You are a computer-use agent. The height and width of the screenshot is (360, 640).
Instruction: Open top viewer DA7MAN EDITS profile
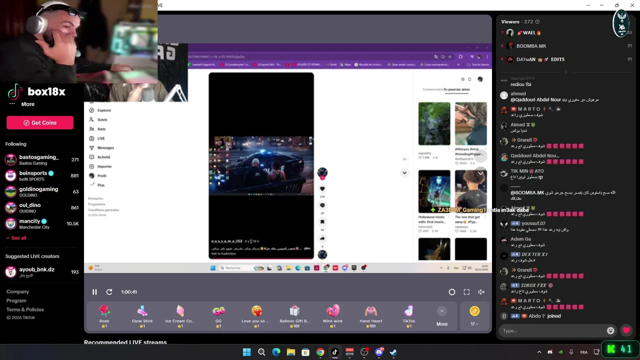point(540,59)
